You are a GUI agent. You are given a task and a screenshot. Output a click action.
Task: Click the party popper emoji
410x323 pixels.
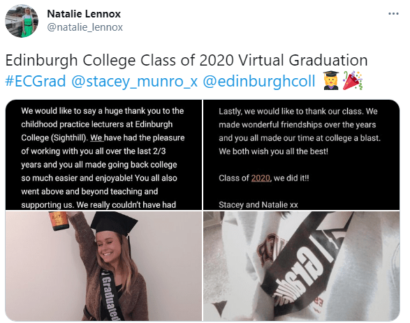(353, 81)
